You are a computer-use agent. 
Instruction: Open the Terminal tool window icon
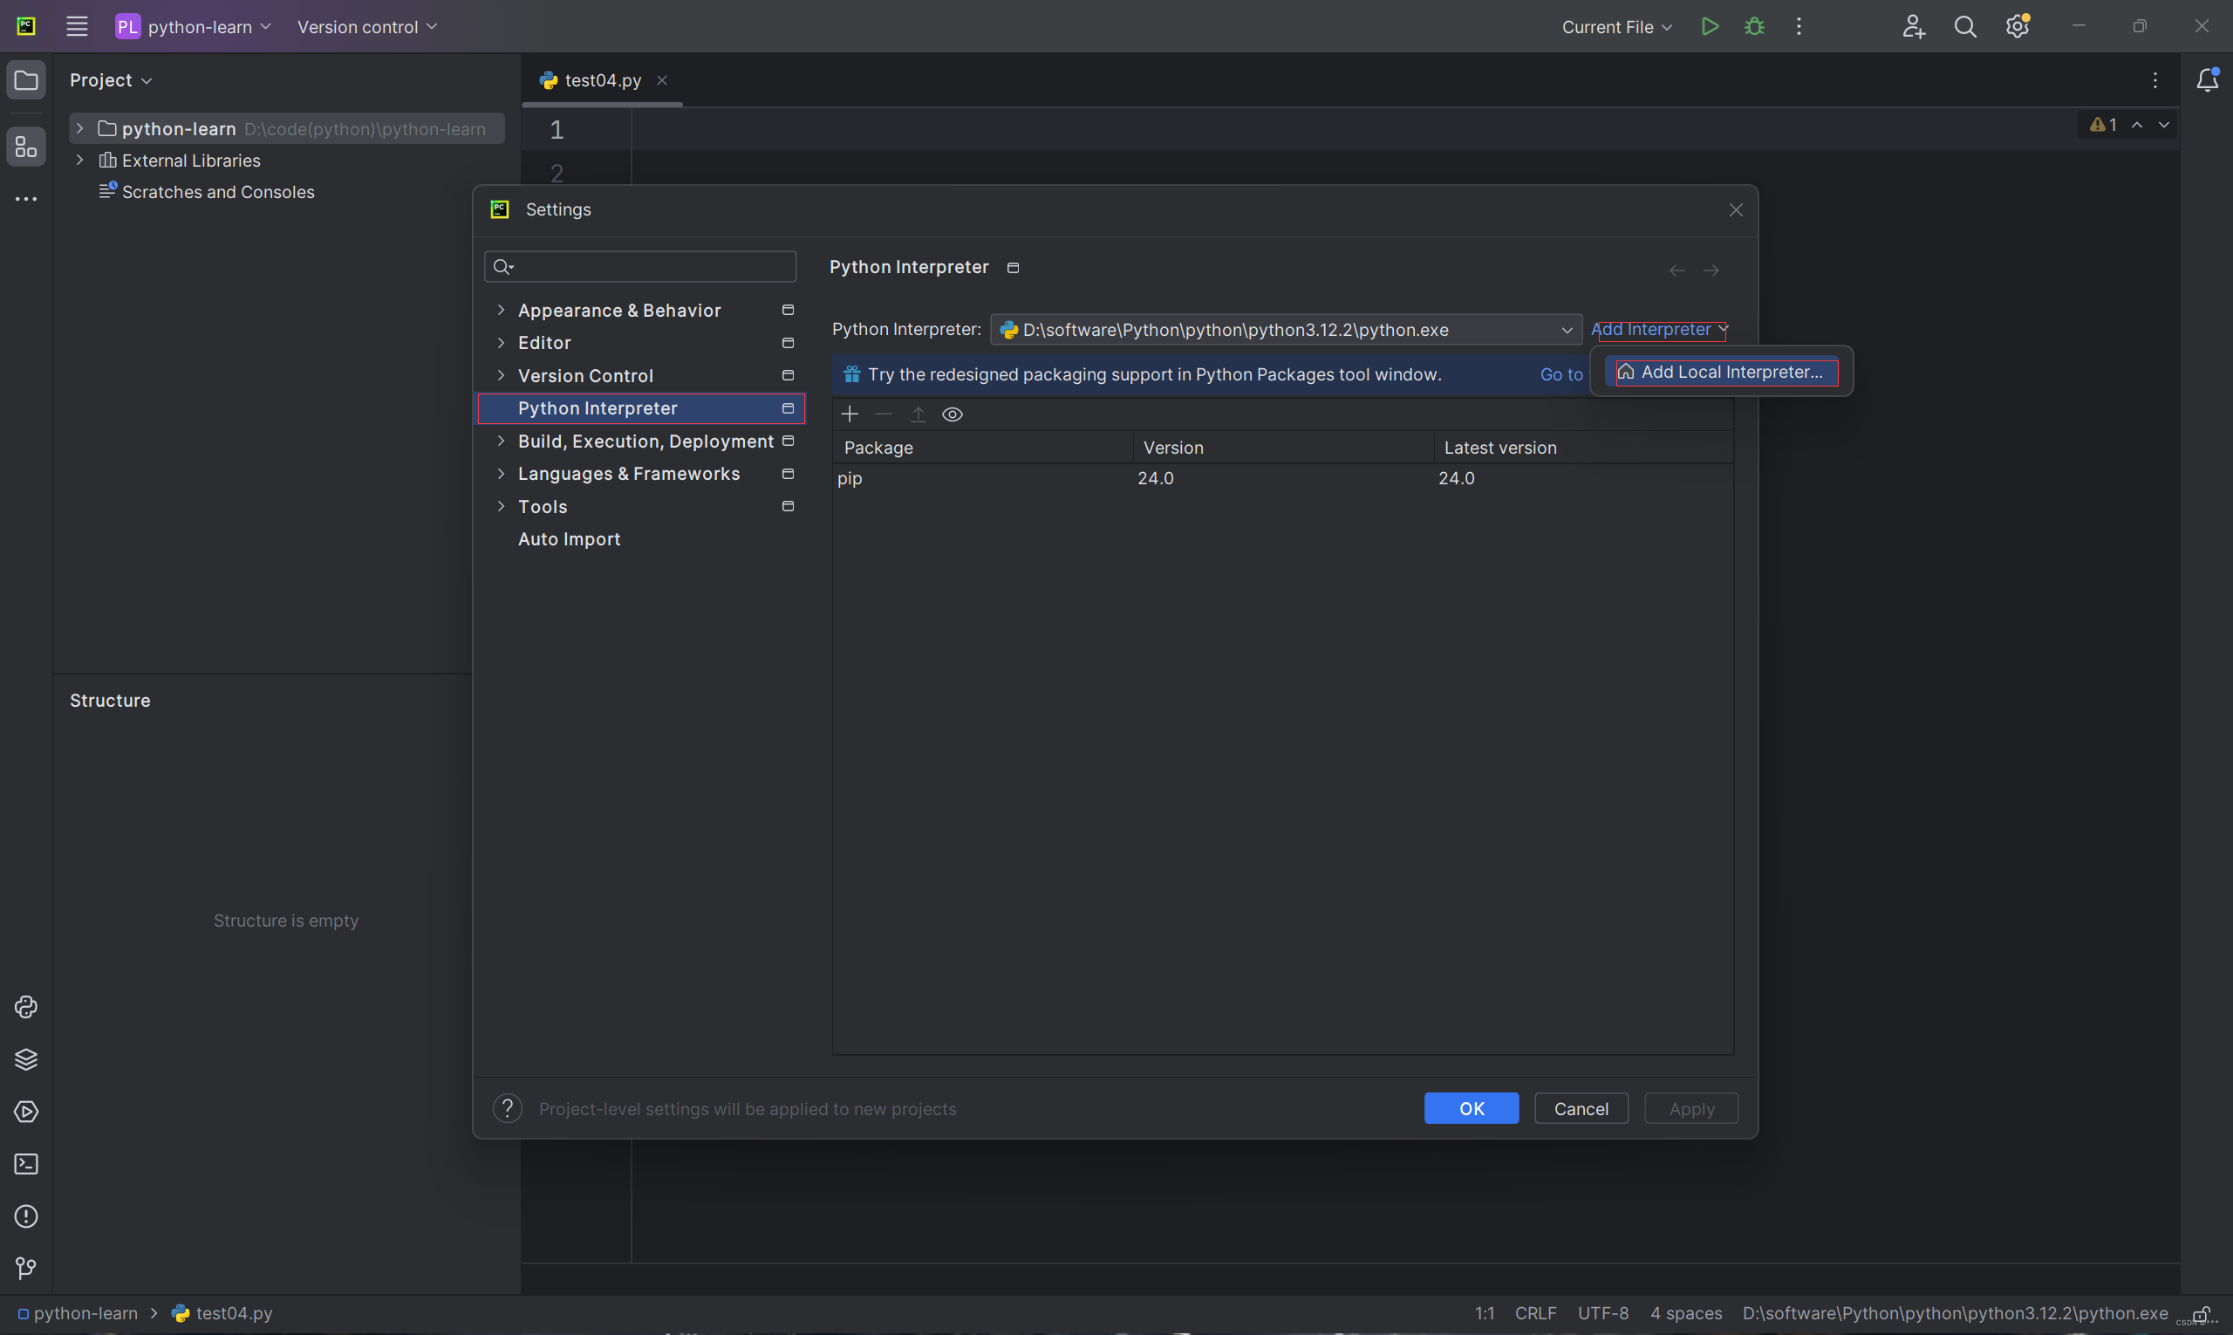(26, 1164)
